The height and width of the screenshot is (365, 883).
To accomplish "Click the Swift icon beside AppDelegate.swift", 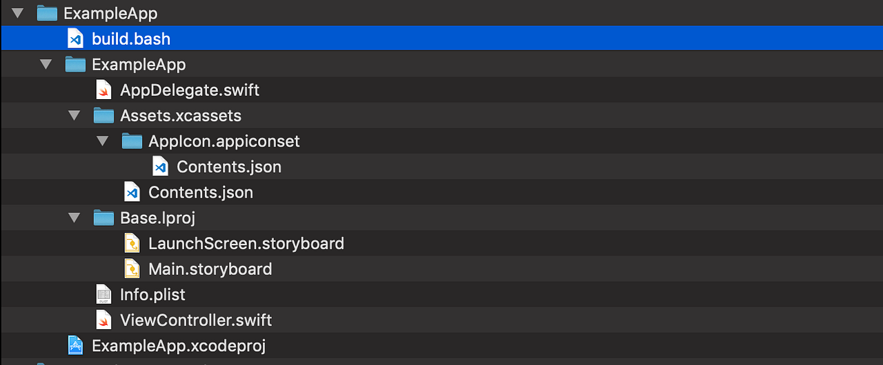I will (103, 90).
